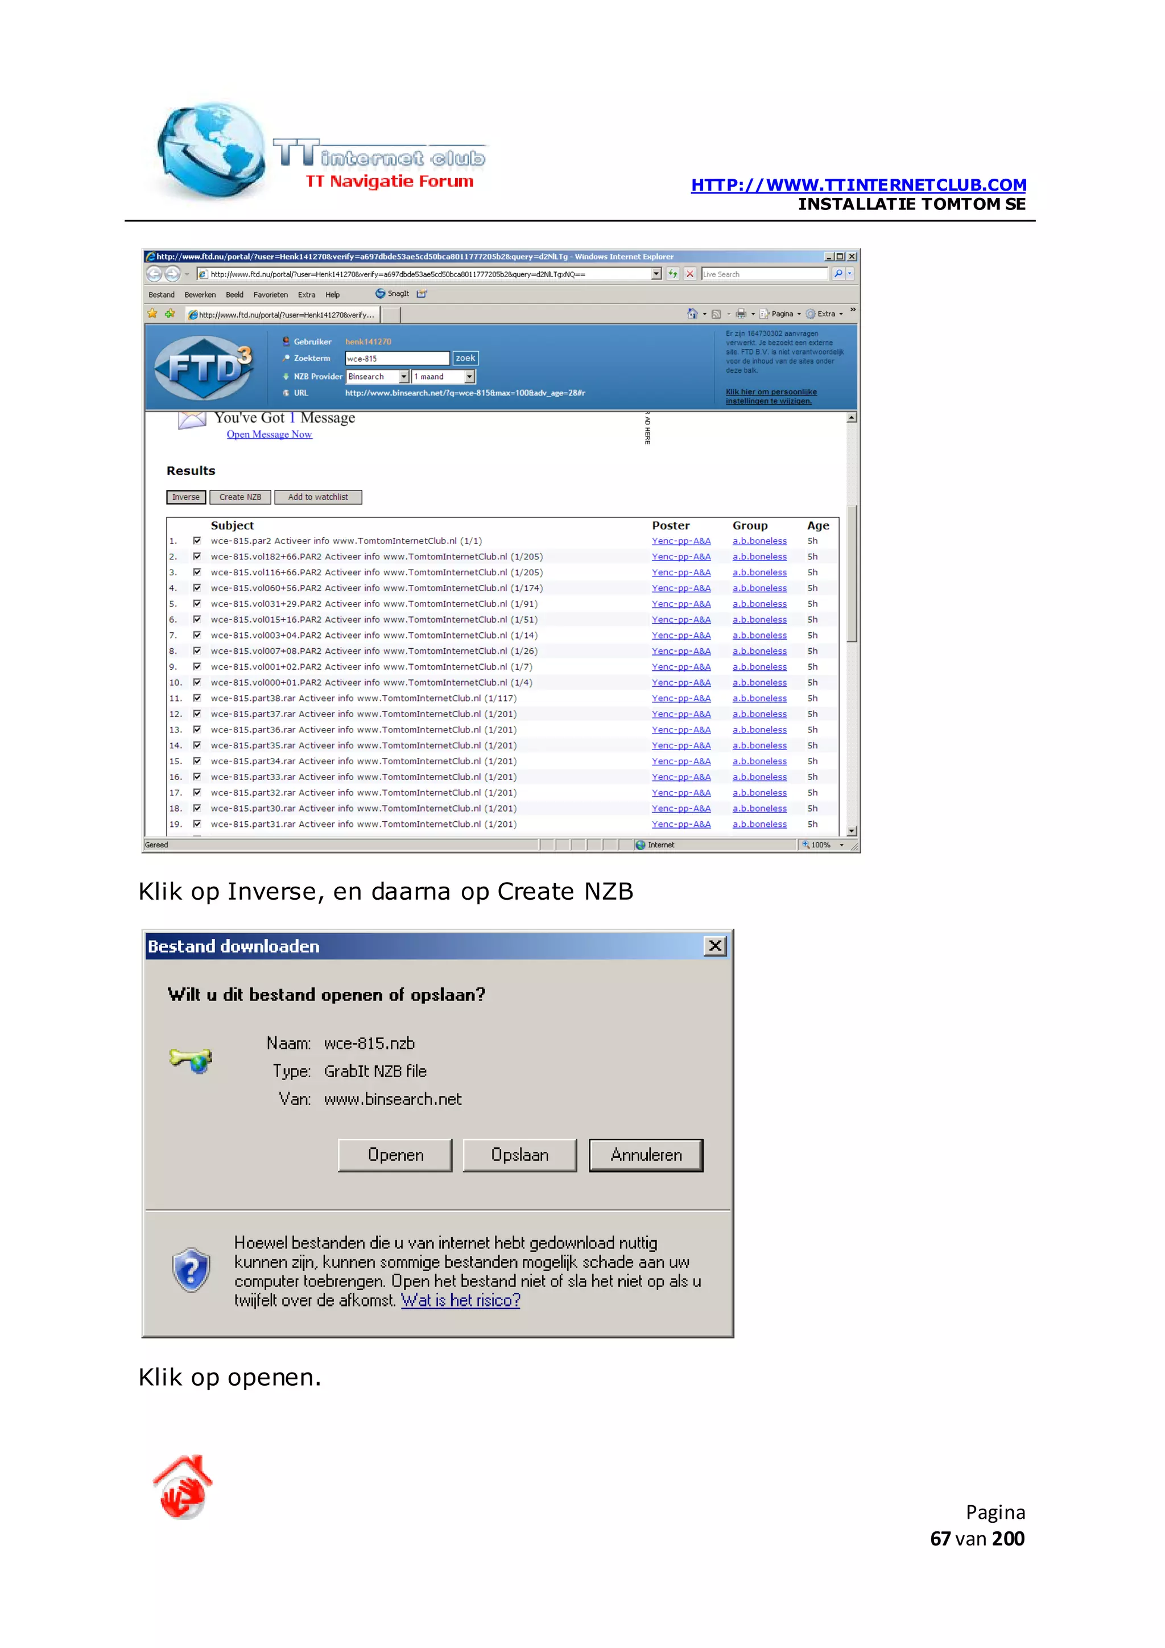Click the envelope message icon

click(192, 420)
